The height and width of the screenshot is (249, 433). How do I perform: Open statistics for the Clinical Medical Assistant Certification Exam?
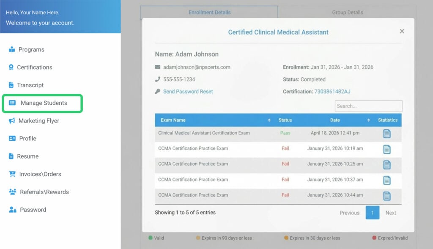pos(386,134)
